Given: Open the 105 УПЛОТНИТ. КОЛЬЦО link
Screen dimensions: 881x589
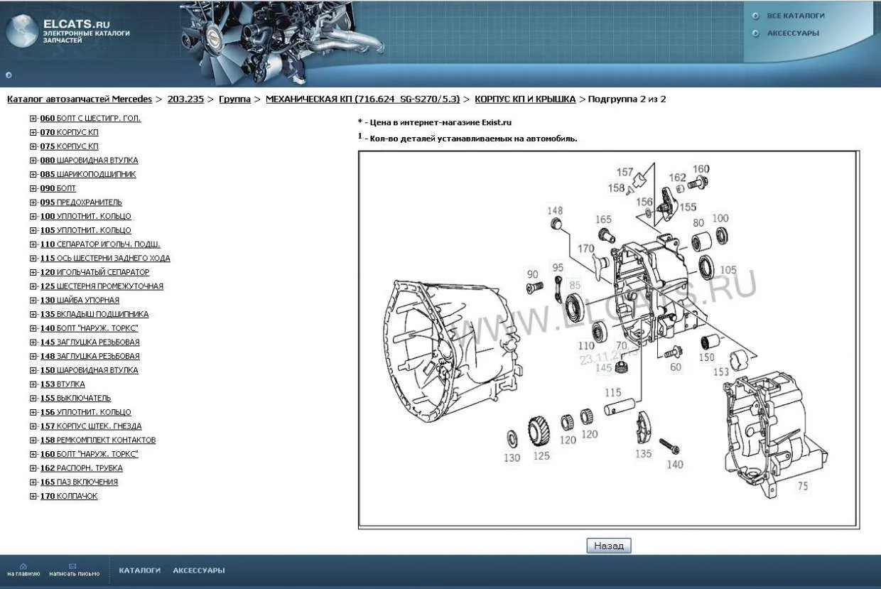Looking at the screenshot, I should pos(86,230).
